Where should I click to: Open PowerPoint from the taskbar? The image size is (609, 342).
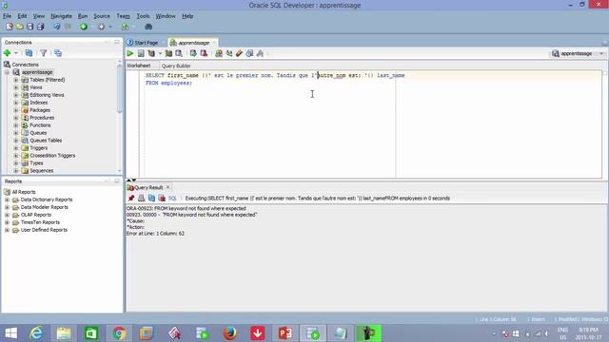coord(285,333)
